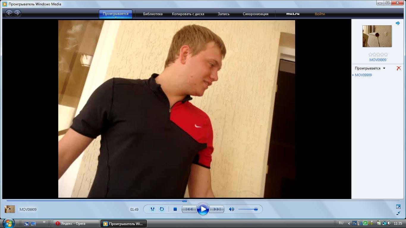
Task: Click the small video thumbnail in the control bar
Action: pyautogui.click(x=10, y=209)
